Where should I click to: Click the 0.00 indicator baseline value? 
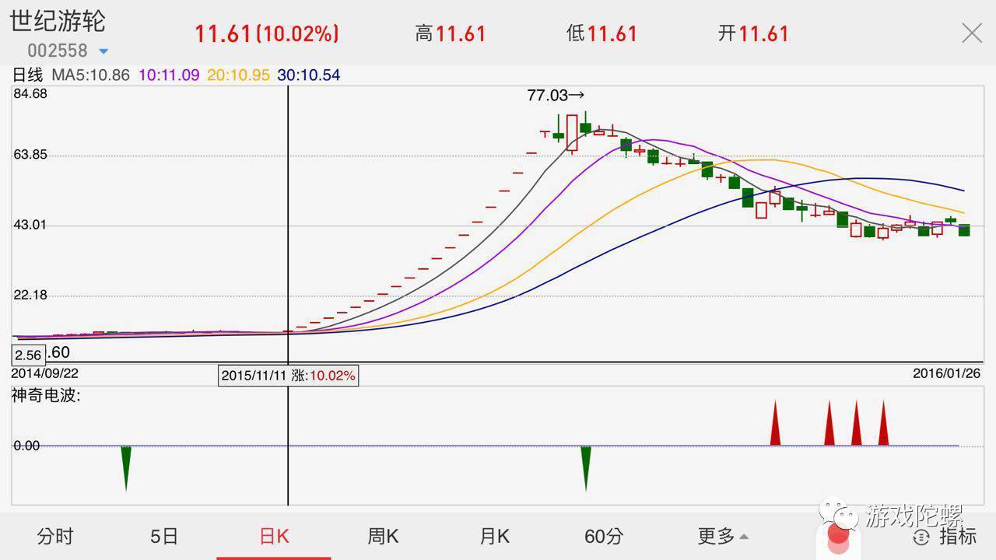(x=26, y=446)
